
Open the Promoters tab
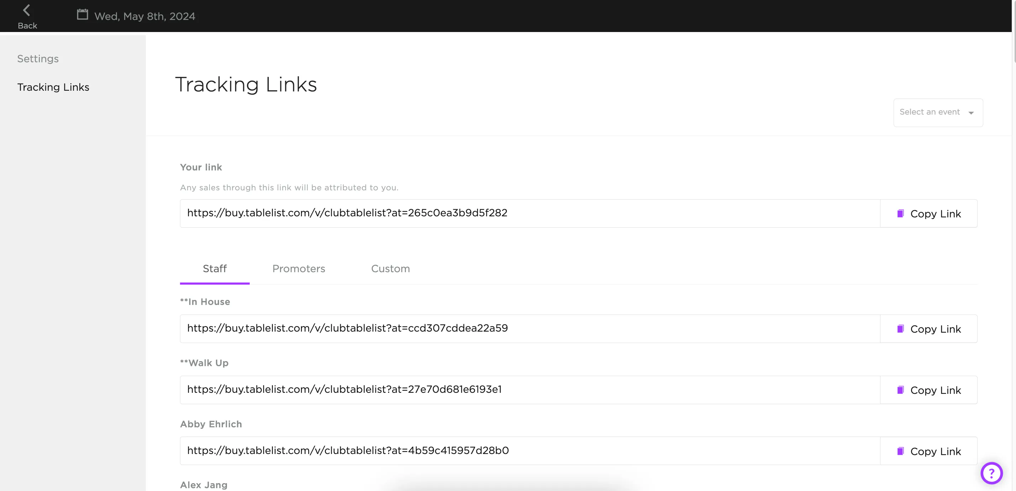click(x=298, y=269)
